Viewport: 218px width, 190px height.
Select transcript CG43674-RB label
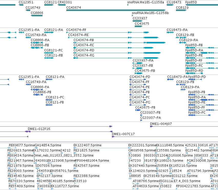click(84, 40)
